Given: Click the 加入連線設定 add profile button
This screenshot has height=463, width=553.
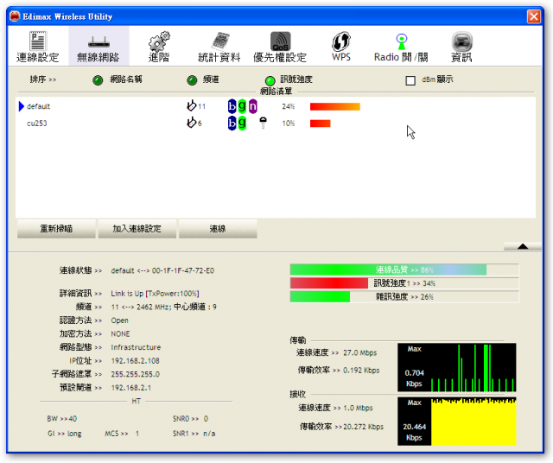Looking at the screenshot, I should pyautogui.click(x=137, y=229).
